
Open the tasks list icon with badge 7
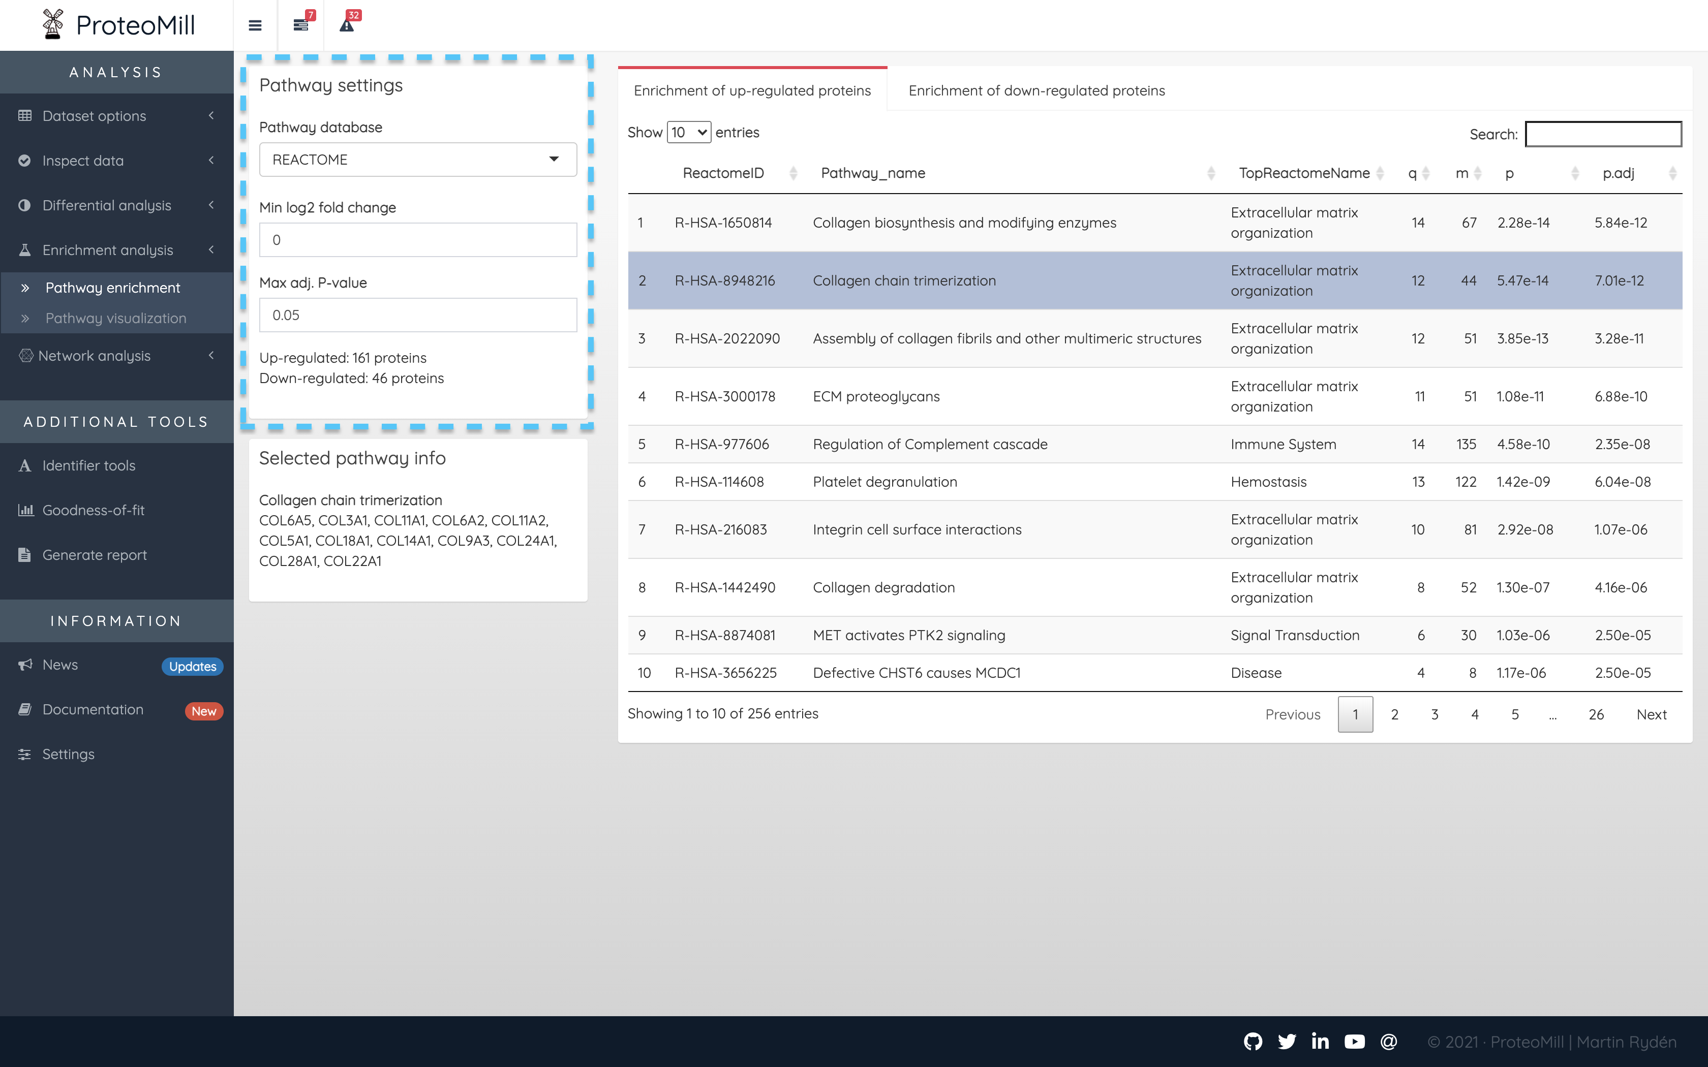[x=301, y=25]
